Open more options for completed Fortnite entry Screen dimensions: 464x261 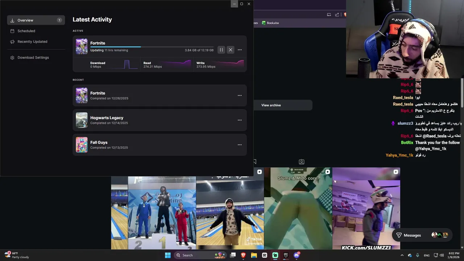click(x=240, y=95)
